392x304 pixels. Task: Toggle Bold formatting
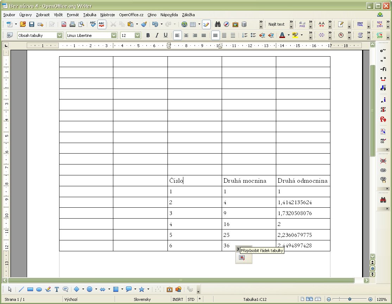click(x=148, y=35)
